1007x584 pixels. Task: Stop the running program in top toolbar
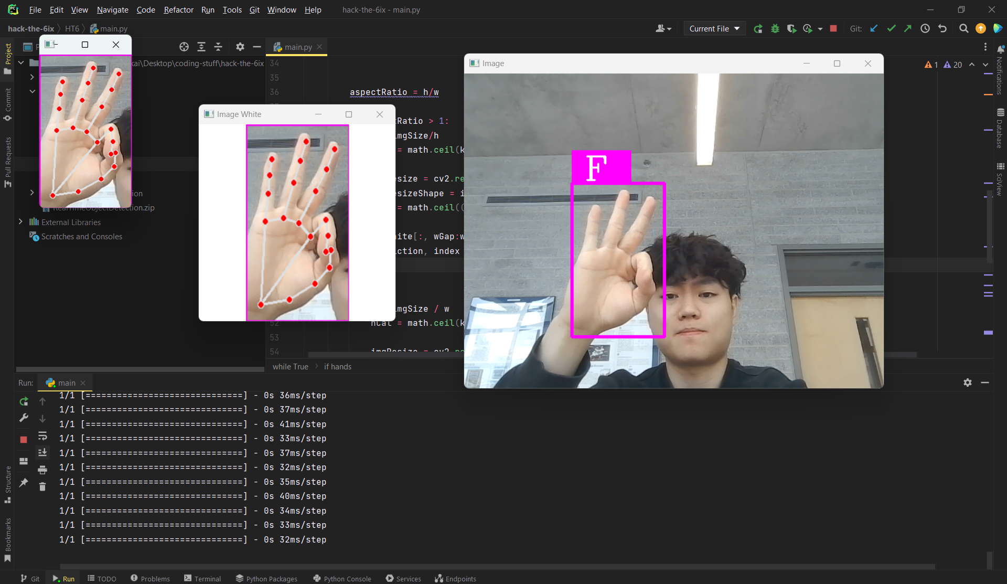(833, 29)
